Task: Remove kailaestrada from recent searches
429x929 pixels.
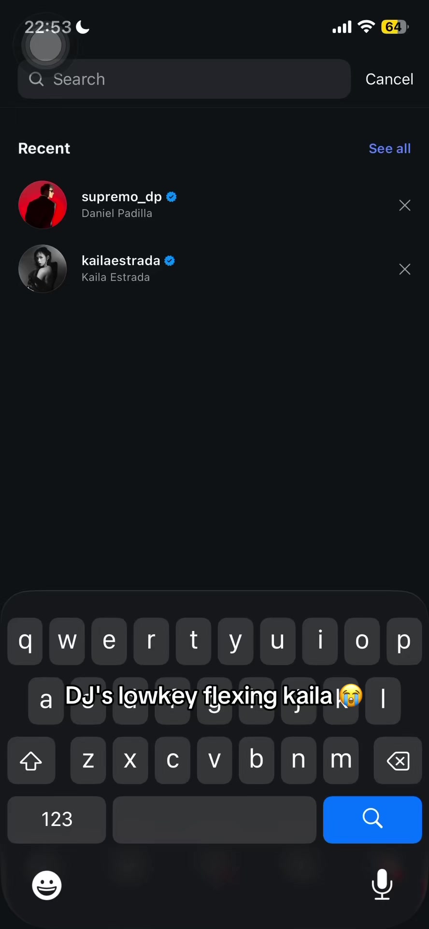Action: click(405, 269)
